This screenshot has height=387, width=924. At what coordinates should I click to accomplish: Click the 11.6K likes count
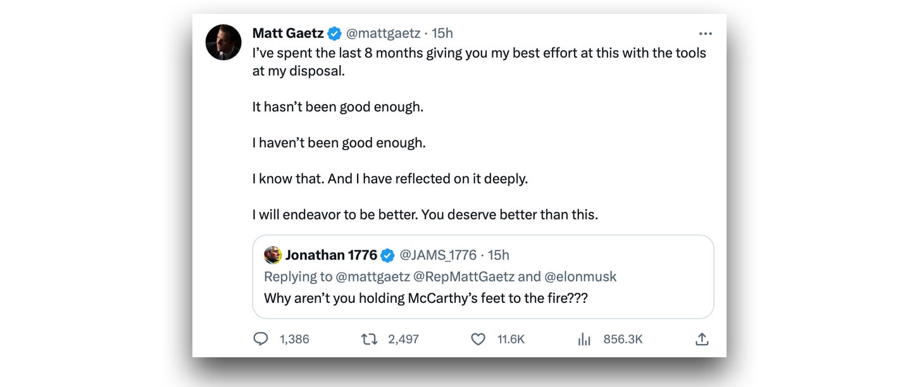[x=511, y=340]
